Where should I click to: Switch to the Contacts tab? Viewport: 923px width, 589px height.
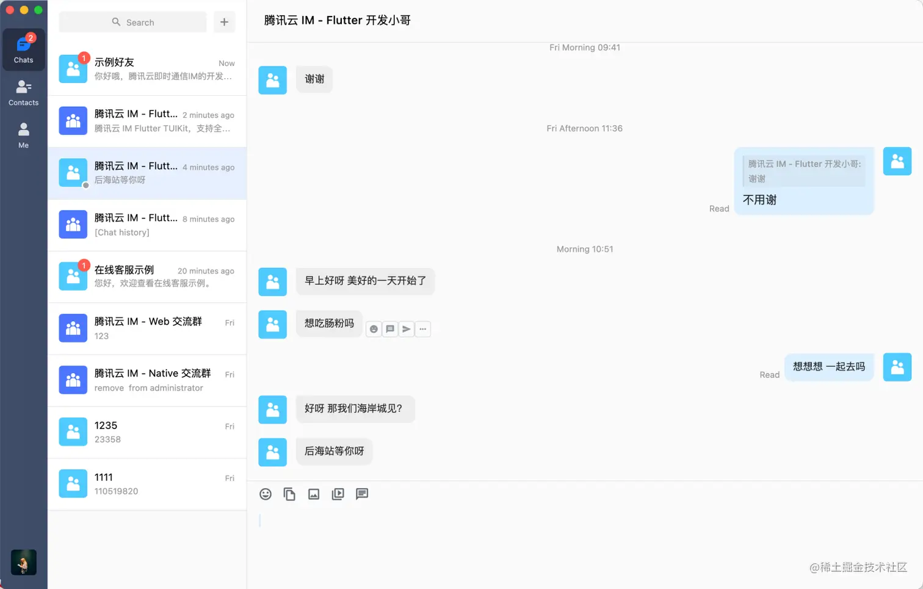[23, 93]
